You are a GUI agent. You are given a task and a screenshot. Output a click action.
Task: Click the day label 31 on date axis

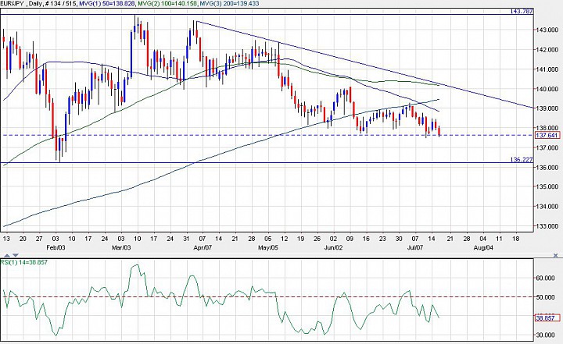click(x=186, y=239)
